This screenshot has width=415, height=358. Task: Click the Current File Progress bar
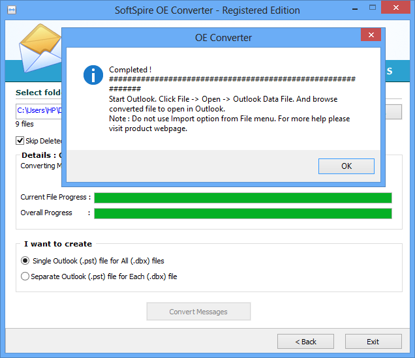pyautogui.click(x=243, y=198)
